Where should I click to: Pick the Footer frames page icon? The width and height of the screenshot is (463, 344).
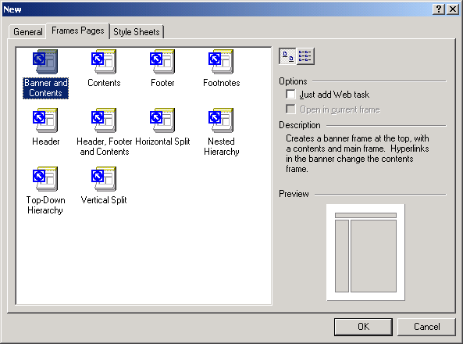(162, 62)
